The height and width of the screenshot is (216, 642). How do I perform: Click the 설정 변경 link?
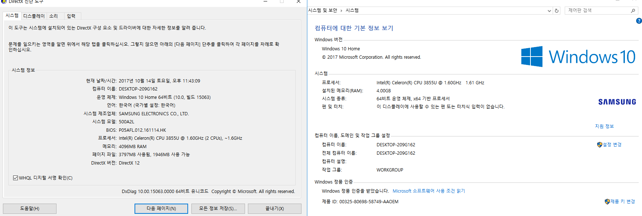[x=612, y=145]
